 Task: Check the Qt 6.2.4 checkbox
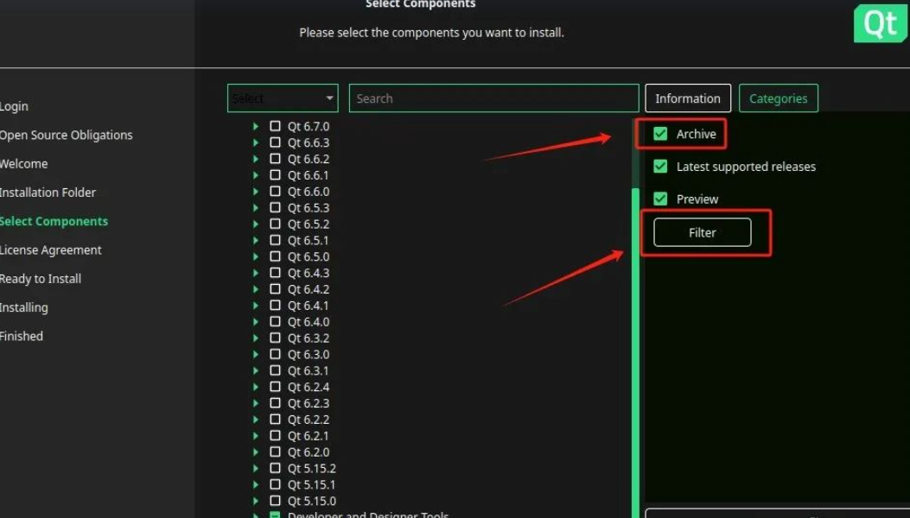click(x=275, y=386)
